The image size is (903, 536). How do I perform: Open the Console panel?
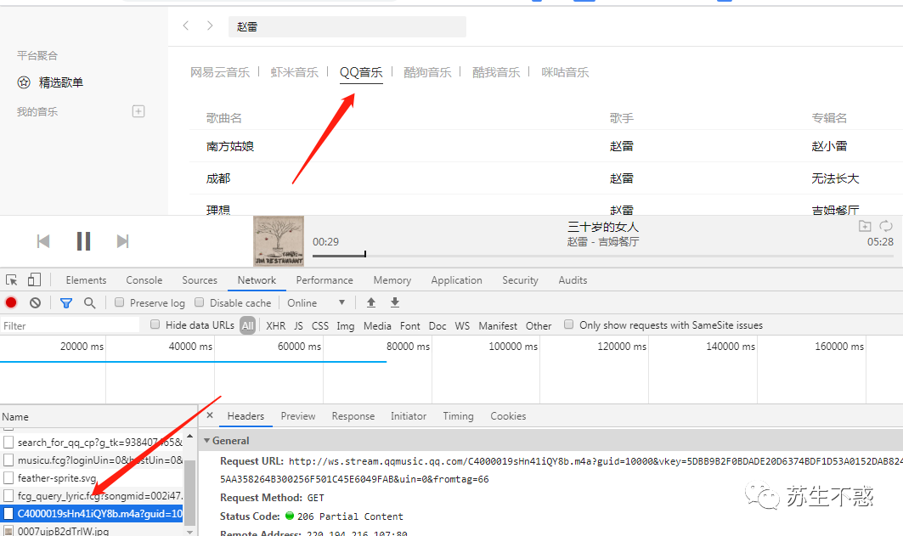[144, 280]
